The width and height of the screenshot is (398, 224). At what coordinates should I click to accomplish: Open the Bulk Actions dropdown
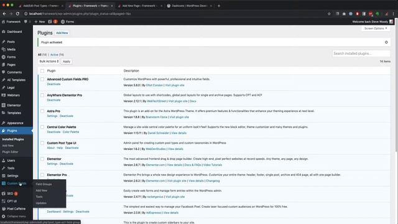[49, 61]
